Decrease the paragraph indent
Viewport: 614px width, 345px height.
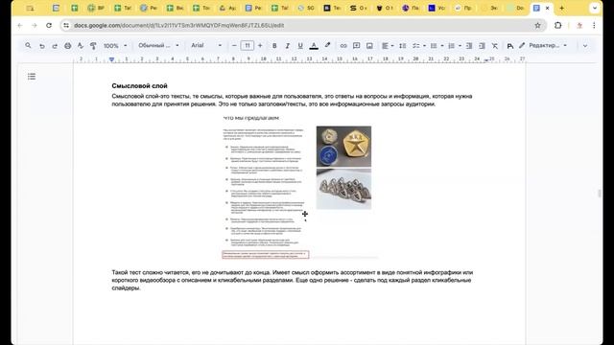click(x=469, y=46)
